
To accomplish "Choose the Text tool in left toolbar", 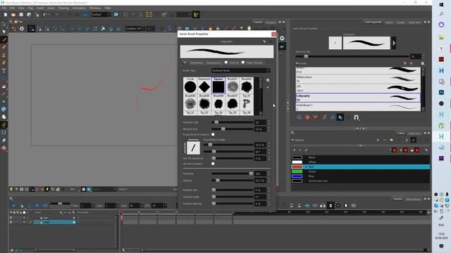I will pos(4,70).
